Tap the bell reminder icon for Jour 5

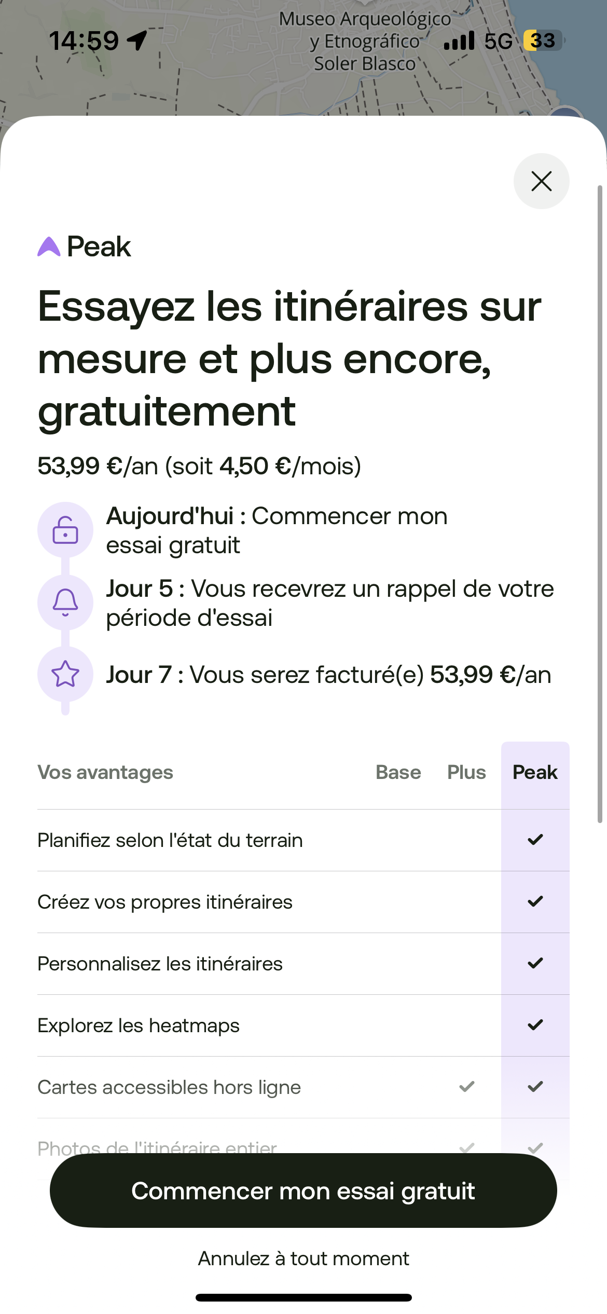(65, 602)
